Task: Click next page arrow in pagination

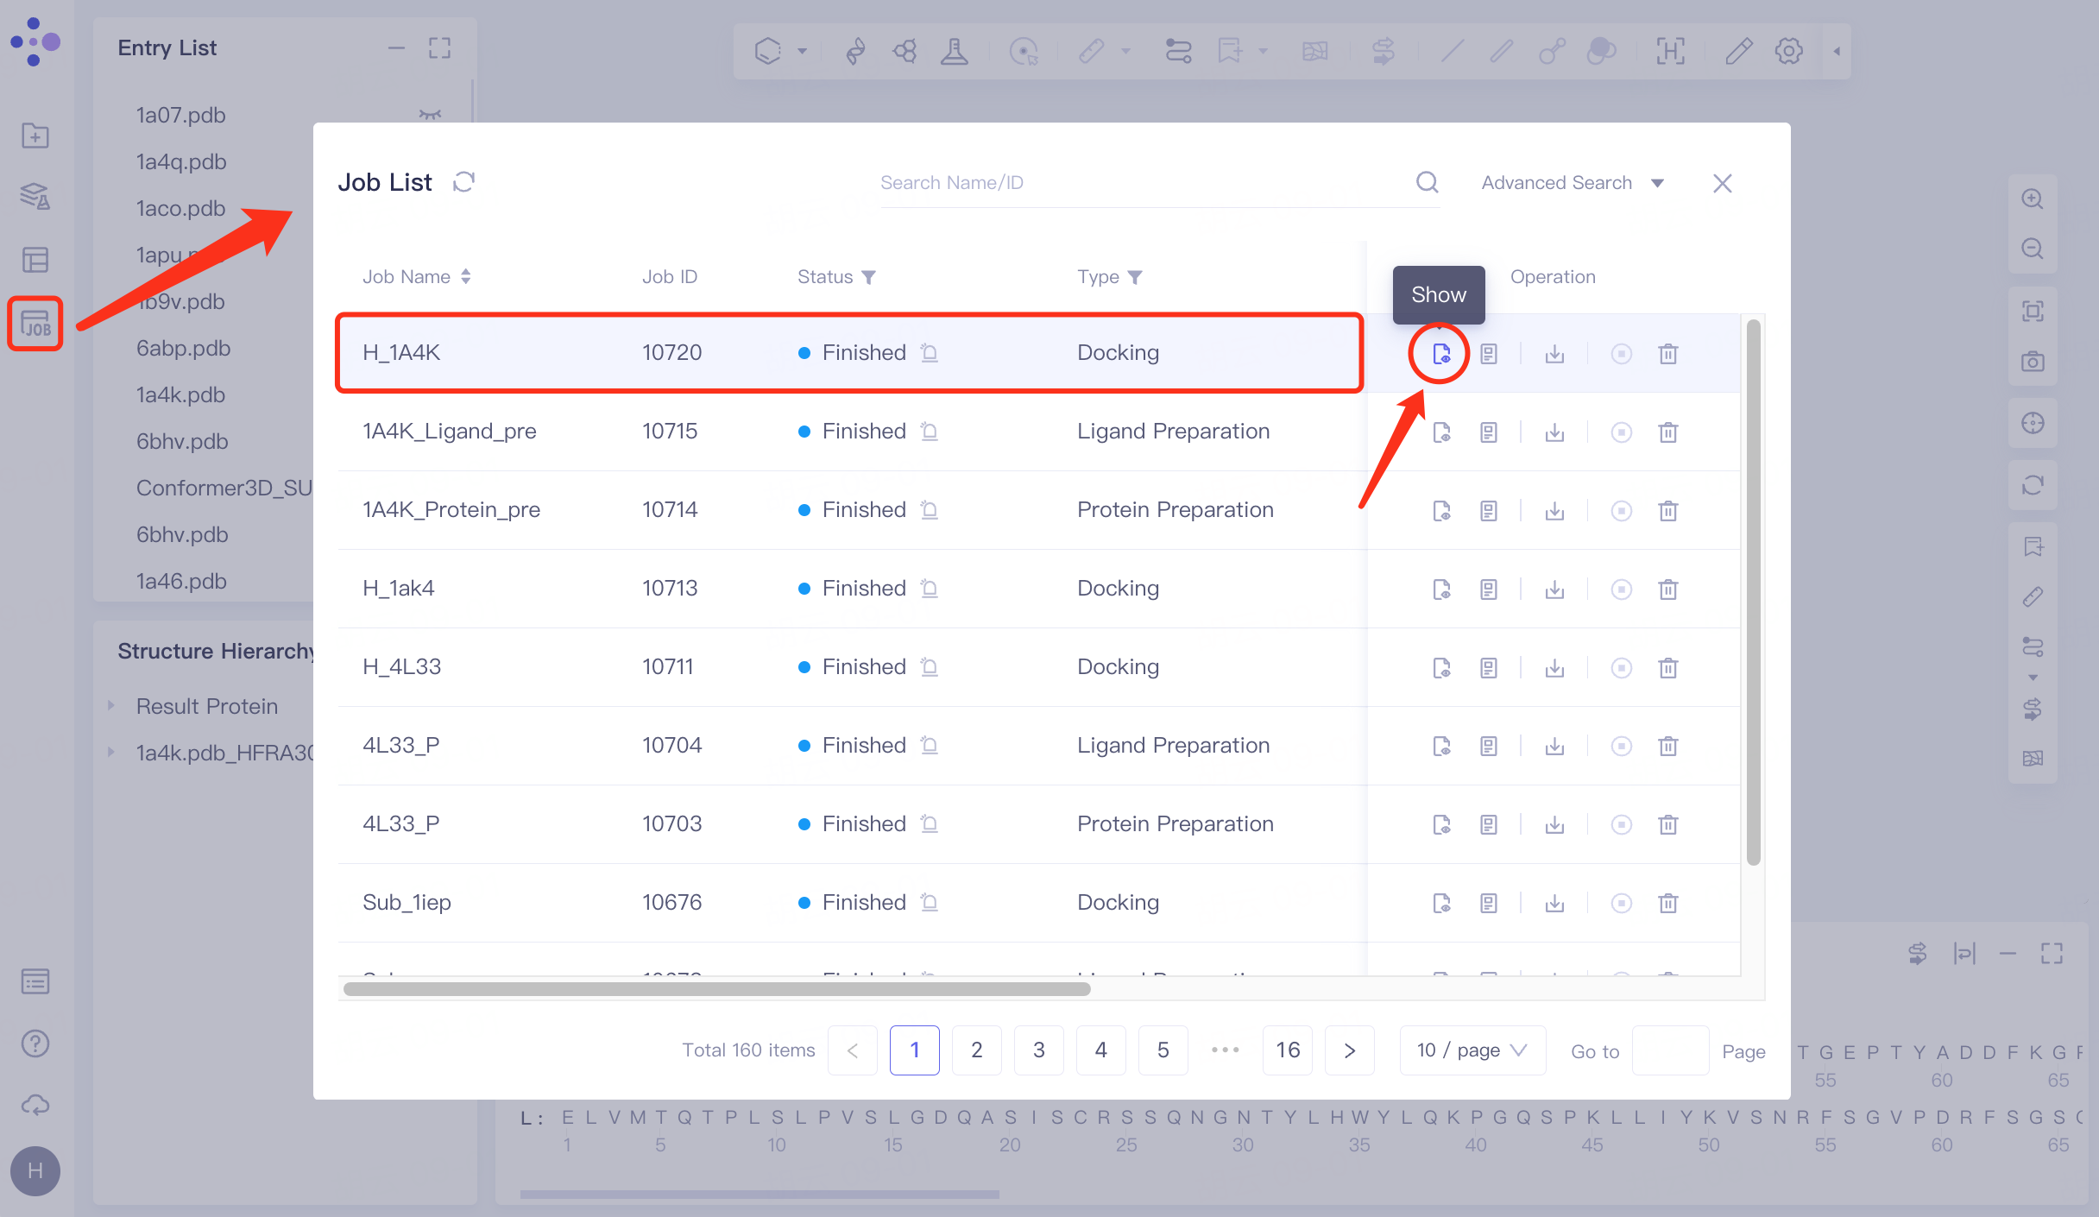Action: [1349, 1050]
